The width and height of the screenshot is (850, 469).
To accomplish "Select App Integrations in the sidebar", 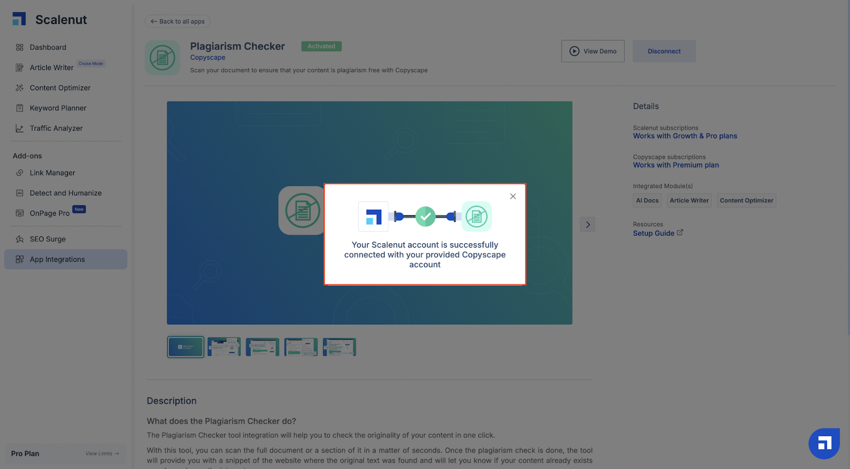I will [66, 259].
